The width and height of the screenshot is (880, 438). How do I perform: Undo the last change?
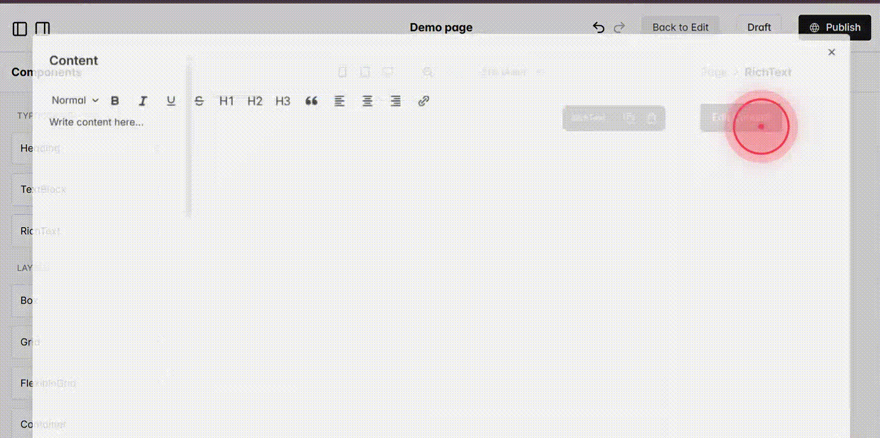click(x=598, y=27)
